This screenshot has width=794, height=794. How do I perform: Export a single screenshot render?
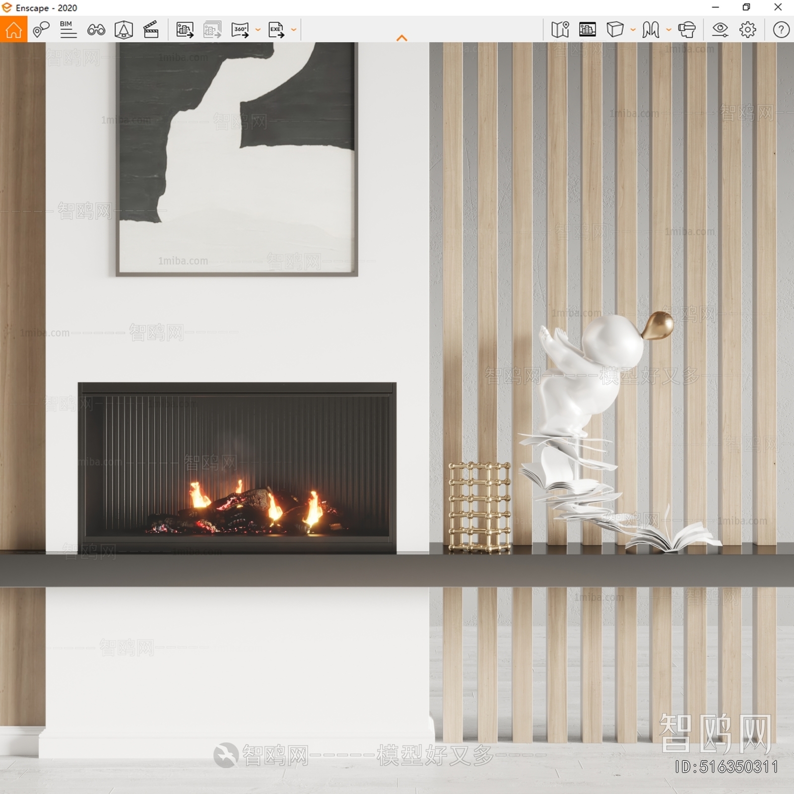point(185,30)
